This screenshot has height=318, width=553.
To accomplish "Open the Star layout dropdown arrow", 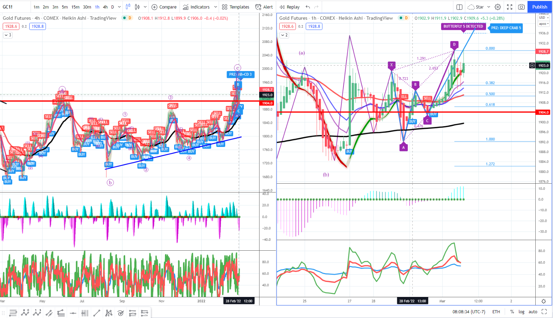I will pyautogui.click(x=489, y=7).
